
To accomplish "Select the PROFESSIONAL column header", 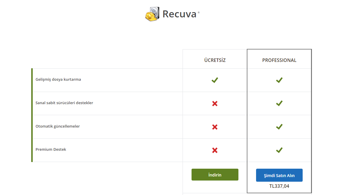I will coord(279,60).
